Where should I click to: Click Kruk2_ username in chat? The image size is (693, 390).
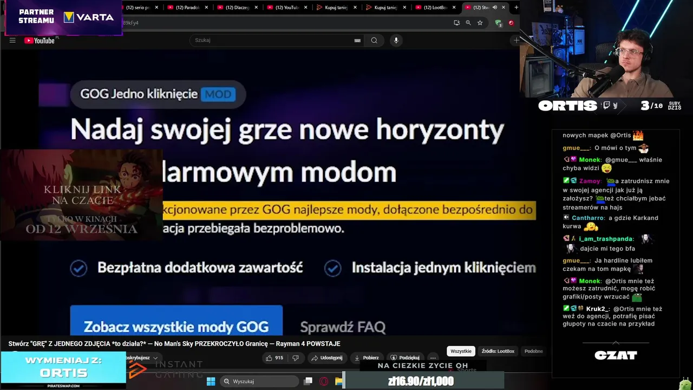598,309
